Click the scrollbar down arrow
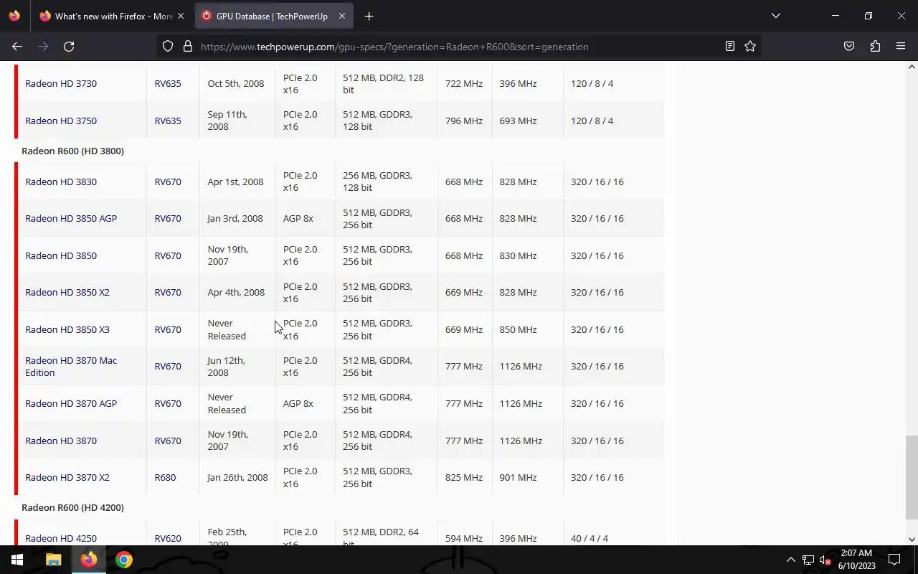This screenshot has height=574, width=918. 912,540
